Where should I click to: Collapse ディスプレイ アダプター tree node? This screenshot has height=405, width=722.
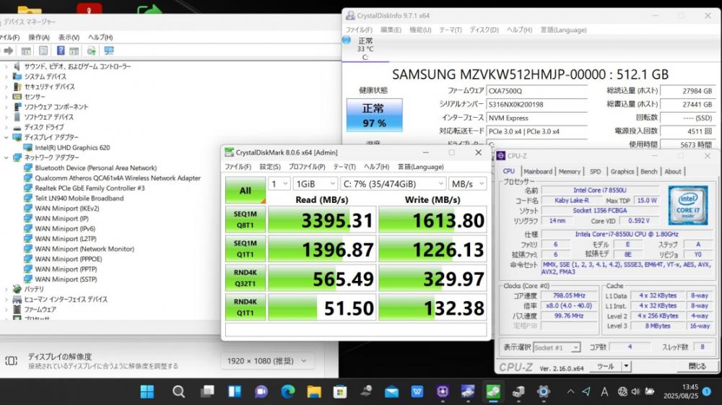click(6, 137)
